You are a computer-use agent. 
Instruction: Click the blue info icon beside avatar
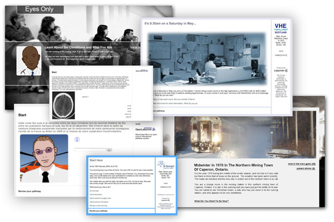77,140
